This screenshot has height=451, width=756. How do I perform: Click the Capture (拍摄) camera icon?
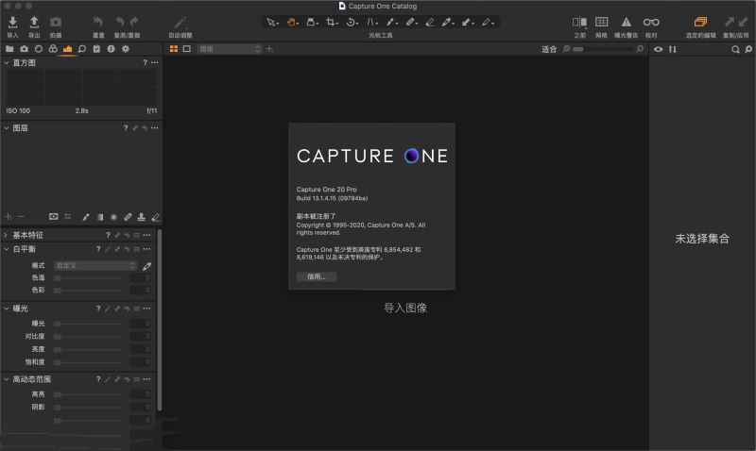(56, 22)
